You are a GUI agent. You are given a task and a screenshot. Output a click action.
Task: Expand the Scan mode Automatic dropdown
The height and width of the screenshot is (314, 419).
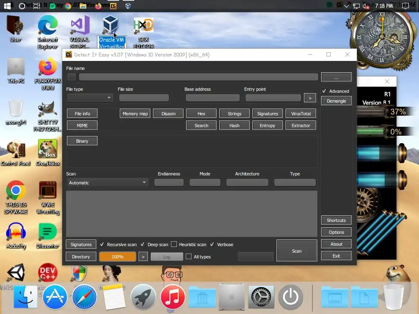108,183
